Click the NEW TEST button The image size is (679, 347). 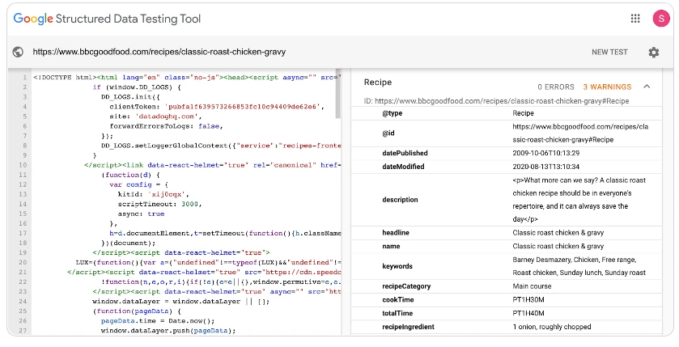[609, 52]
